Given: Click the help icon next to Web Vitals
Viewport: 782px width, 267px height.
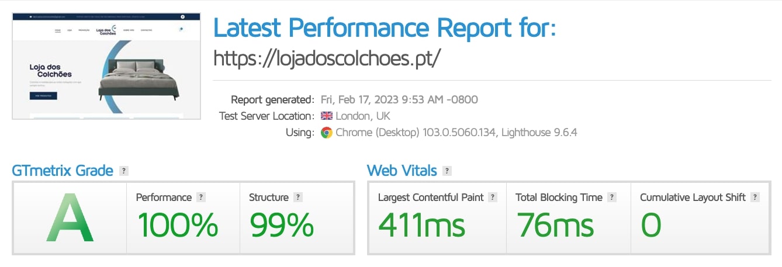Looking at the screenshot, I should (447, 171).
